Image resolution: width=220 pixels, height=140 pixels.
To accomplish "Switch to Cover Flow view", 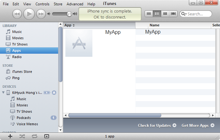I will [x=173, y=14].
